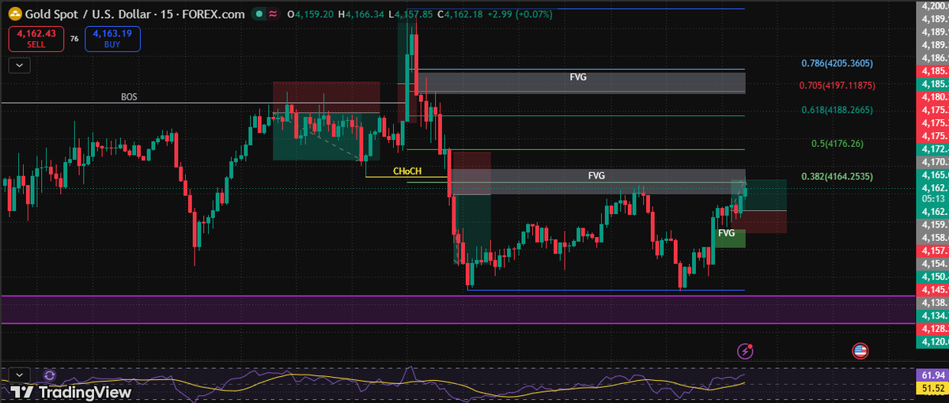Select the upper FVG zone label
This screenshot has width=949, height=403.
pyautogui.click(x=578, y=77)
